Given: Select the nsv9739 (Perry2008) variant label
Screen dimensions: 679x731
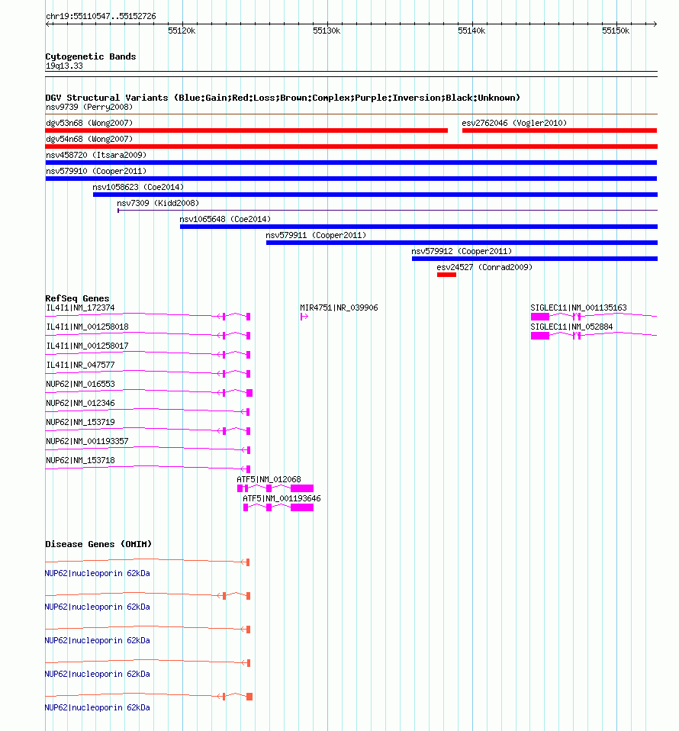Looking at the screenshot, I should coord(89,108).
